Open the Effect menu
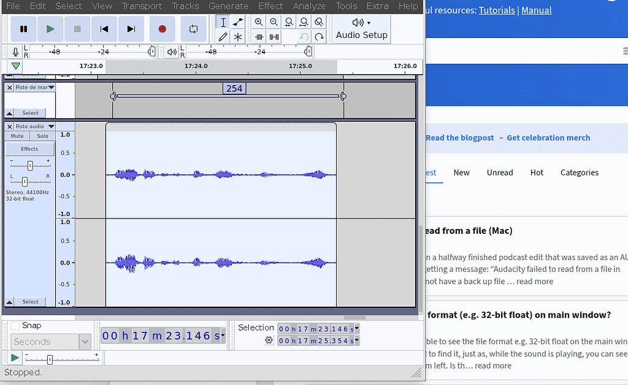The width and height of the screenshot is (628, 385). [x=270, y=6]
